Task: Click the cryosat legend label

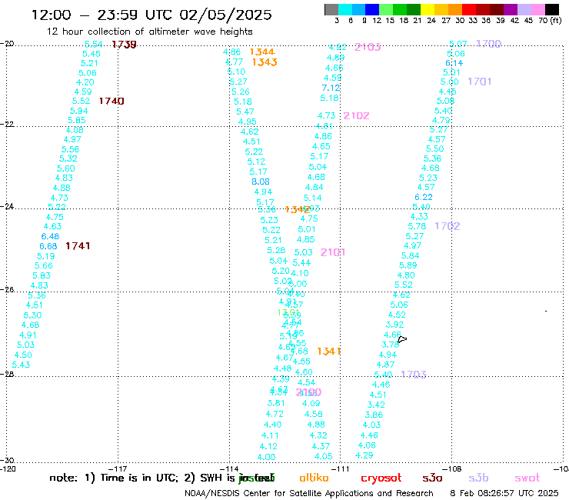Action: point(381,478)
